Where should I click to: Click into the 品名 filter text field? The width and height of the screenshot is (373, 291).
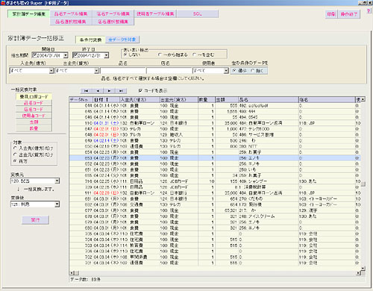123,71
